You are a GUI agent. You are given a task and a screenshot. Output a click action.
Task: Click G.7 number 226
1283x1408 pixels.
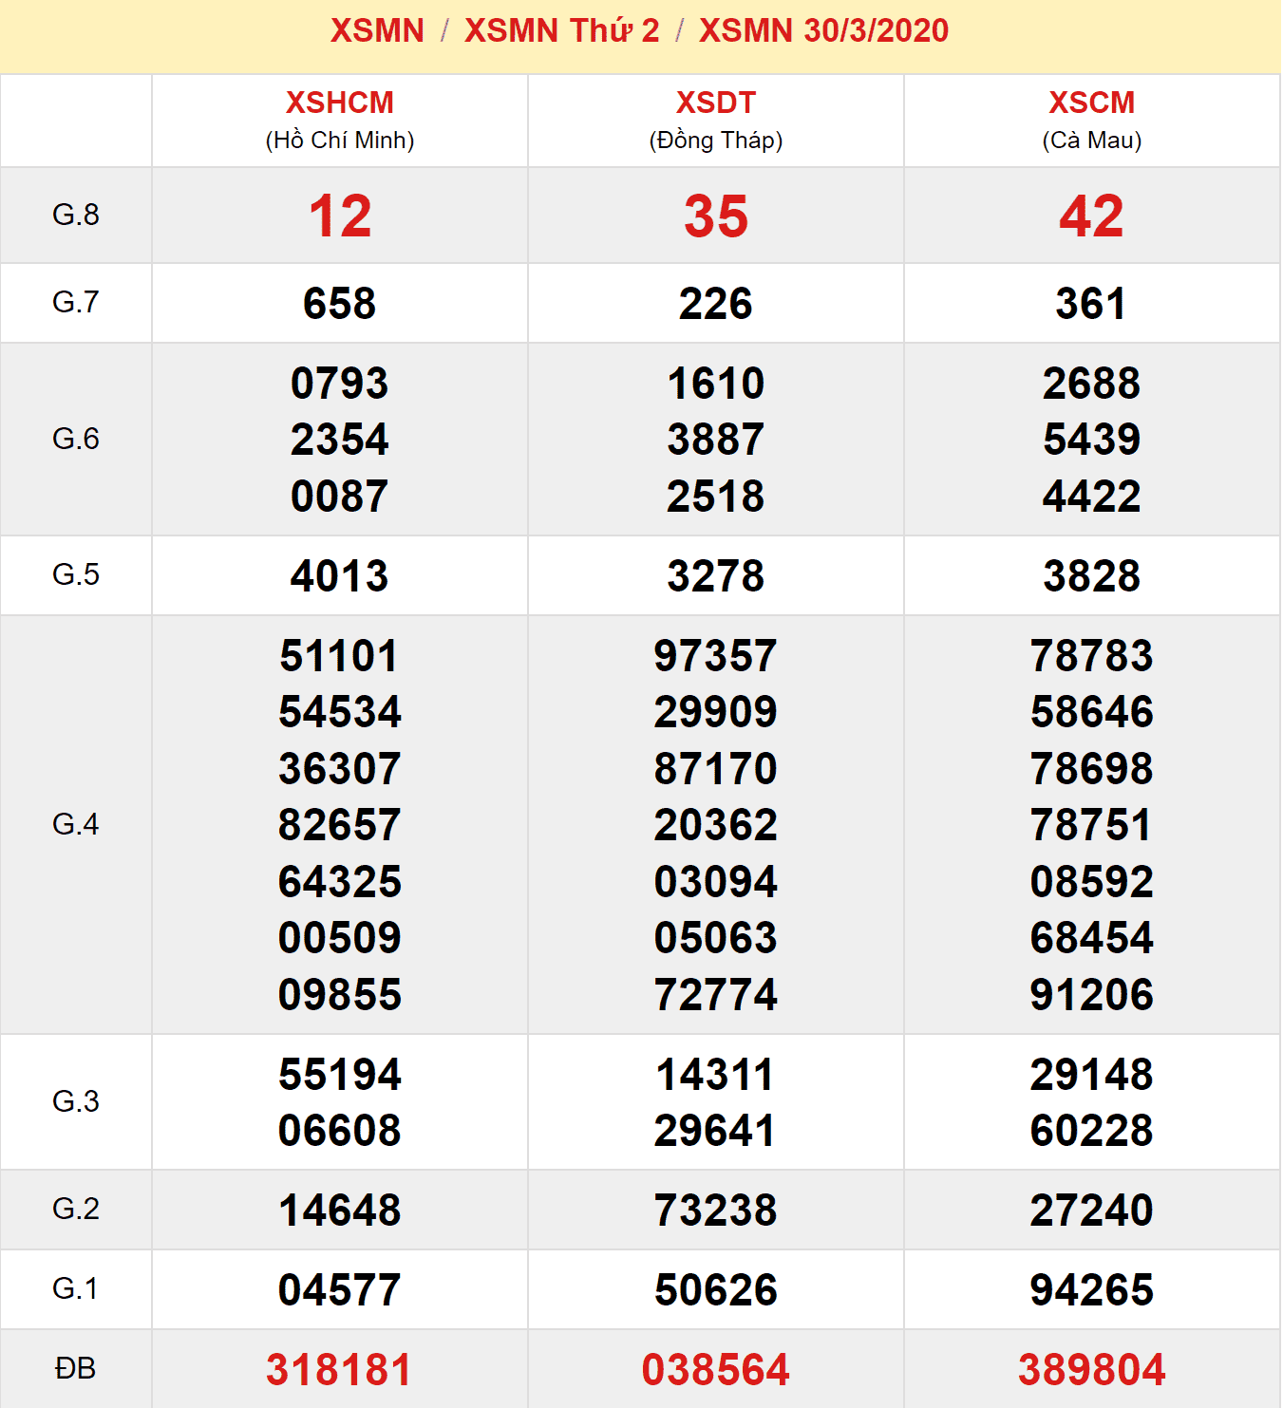pyautogui.click(x=716, y=304)
